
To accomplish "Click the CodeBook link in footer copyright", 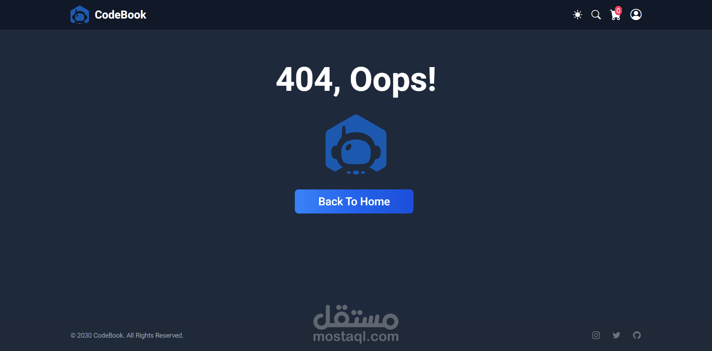I will tap(108, 335).
